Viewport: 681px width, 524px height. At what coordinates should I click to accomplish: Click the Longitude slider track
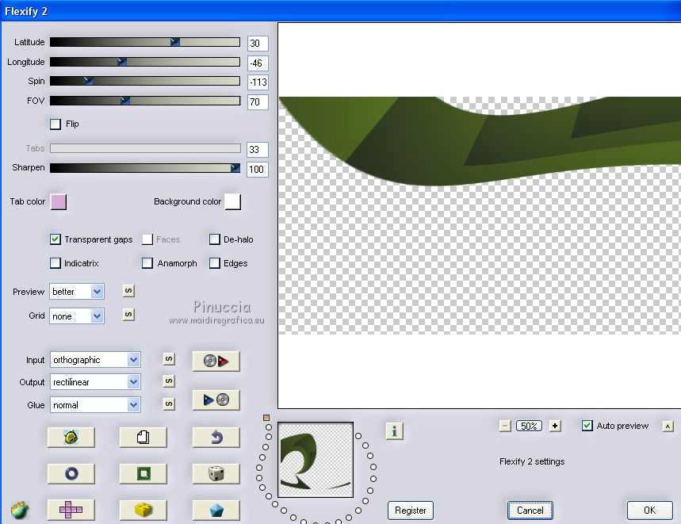145,62
